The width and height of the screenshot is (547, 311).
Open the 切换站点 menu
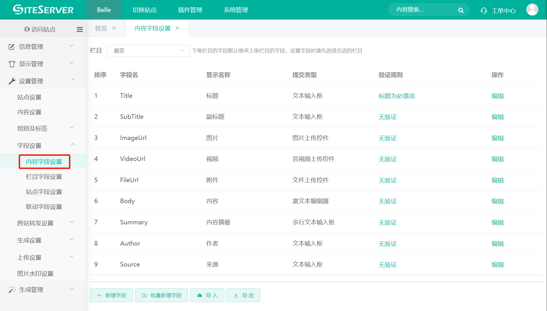145,10
